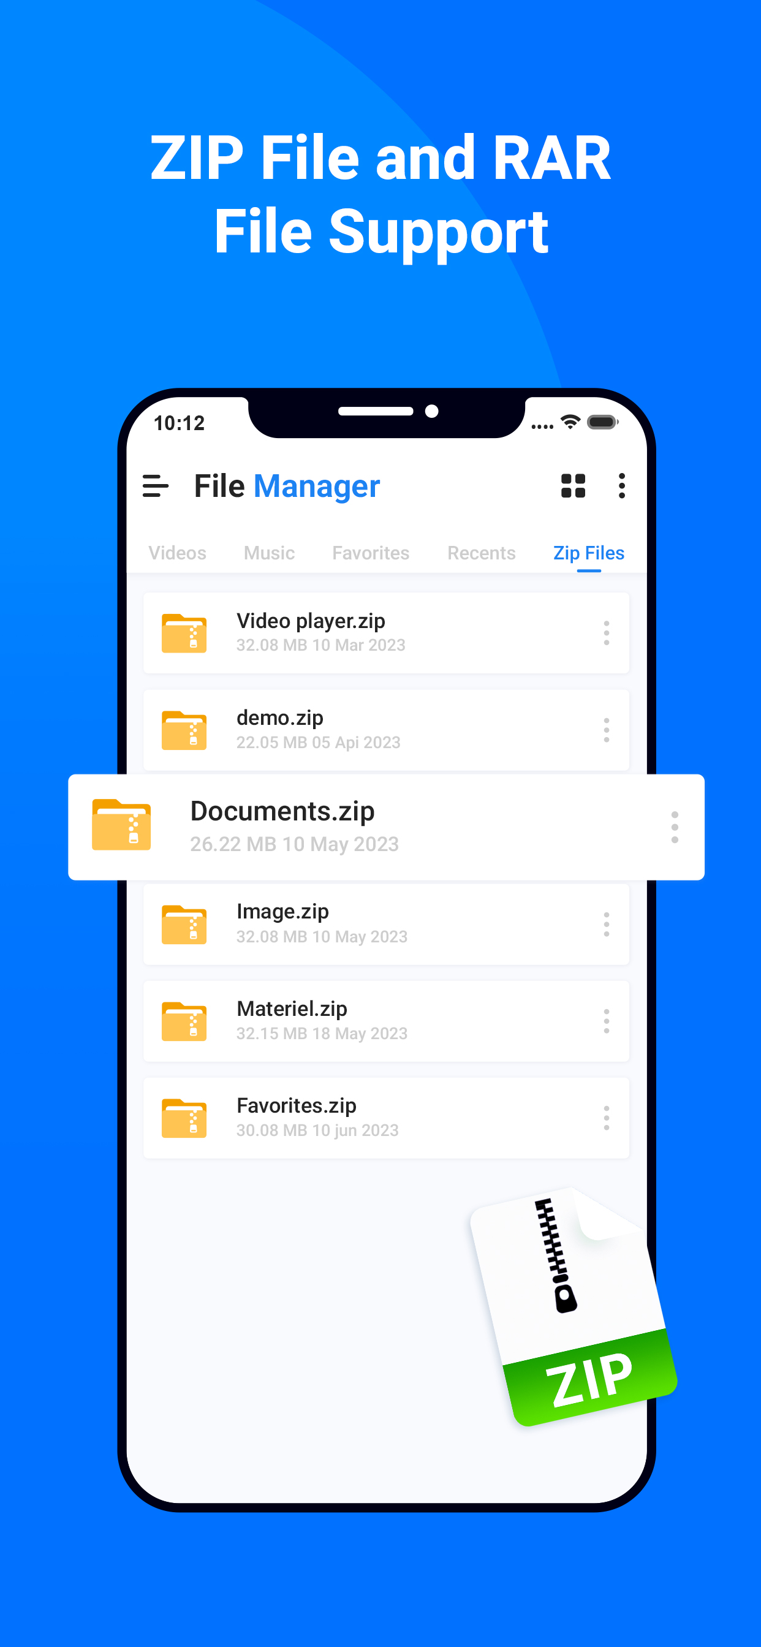This screenshot has width=761, height=1647.
Task: Open options for Image.zip
Action: tap(606, 925)
